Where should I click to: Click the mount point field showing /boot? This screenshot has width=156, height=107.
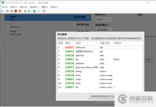tap(104, 19)
